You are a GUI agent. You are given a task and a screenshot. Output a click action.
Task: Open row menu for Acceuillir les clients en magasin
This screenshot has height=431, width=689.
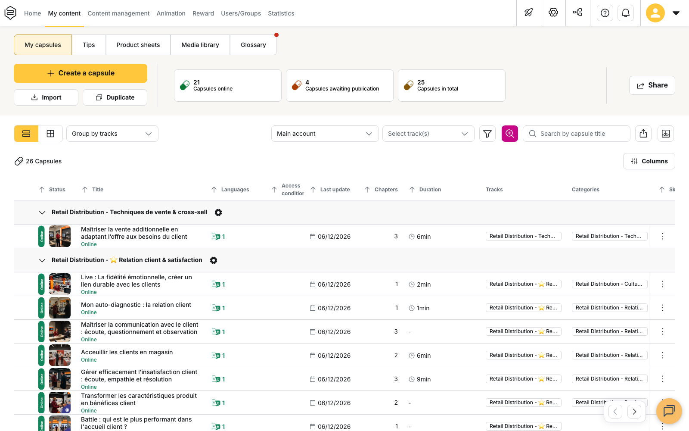tap(663, 355)
